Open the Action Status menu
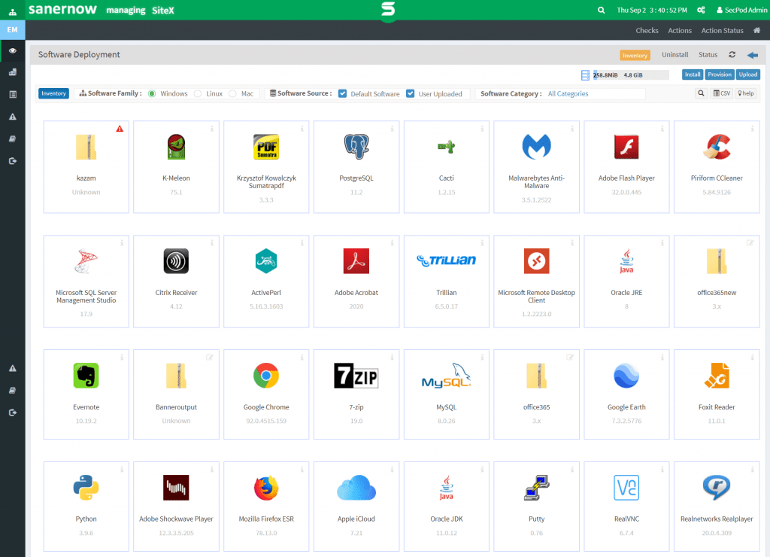Viewport: 770px width, 557px height. pyautogui.click(x=723, y=30)
